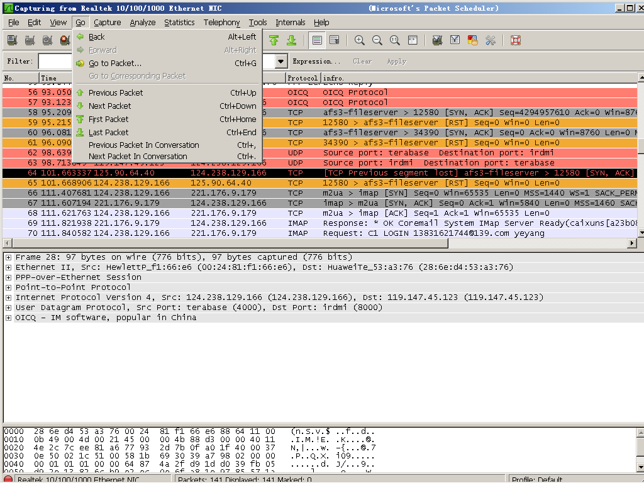644x483 pixels.
Task: Open the coloring rules editor icon
Action: [473, 40]
